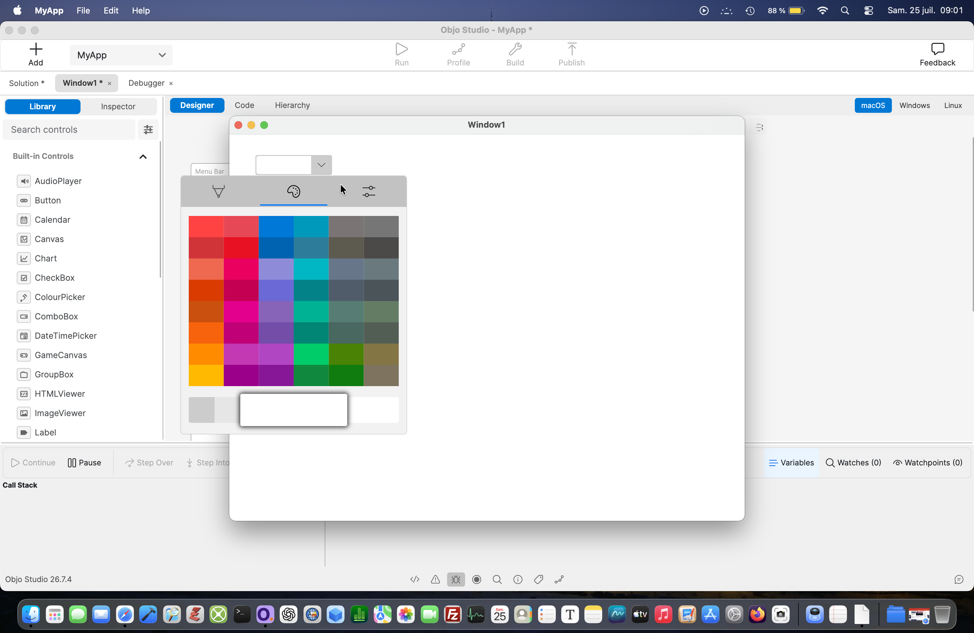Click the record circle icon in status bar
Viewport: 974px width, 633px height.
click(x=476, y=579)
